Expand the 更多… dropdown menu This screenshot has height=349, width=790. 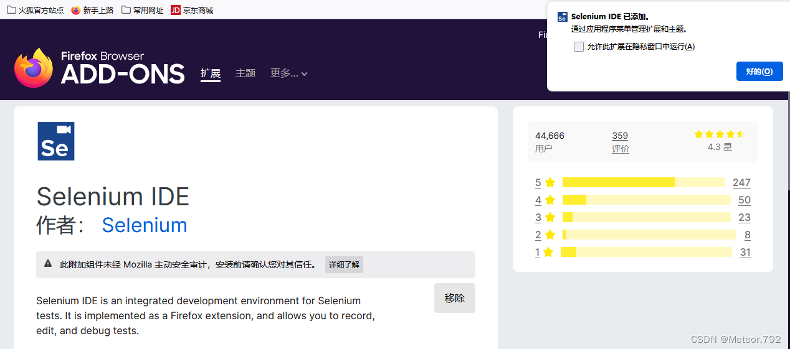[x=289, y=73]
